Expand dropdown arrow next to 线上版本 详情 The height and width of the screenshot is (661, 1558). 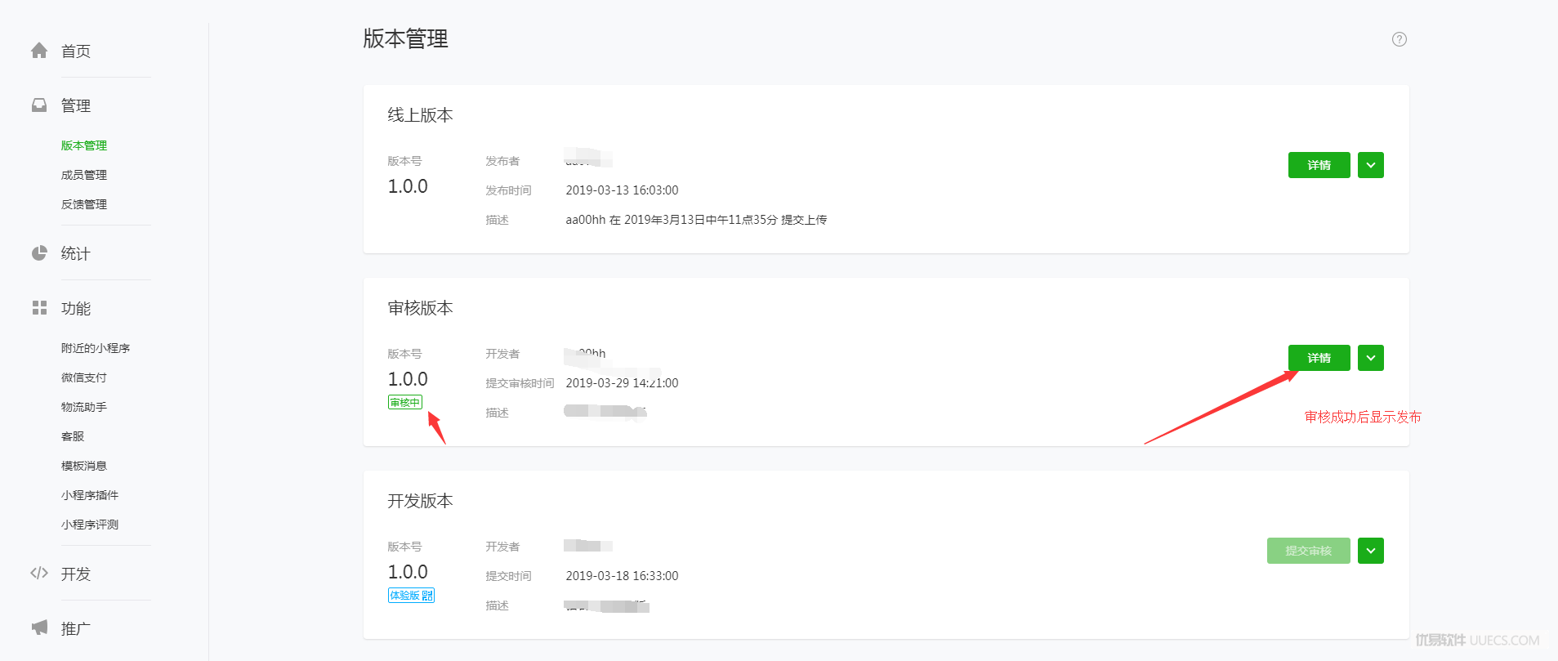[x=1371, y=165]
